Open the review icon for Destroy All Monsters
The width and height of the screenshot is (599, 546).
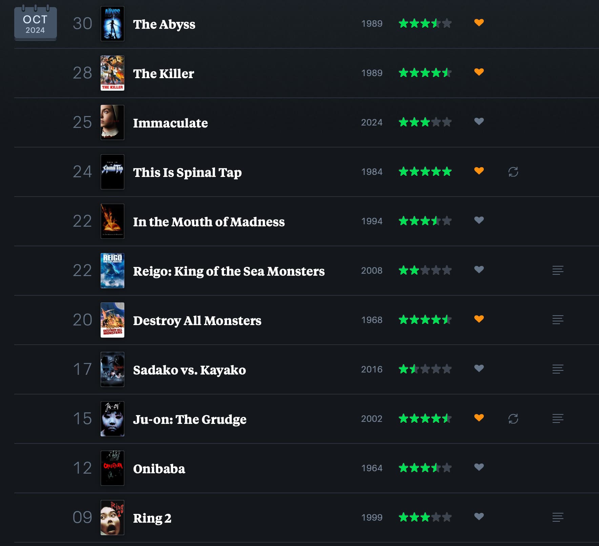pos(558,320)
